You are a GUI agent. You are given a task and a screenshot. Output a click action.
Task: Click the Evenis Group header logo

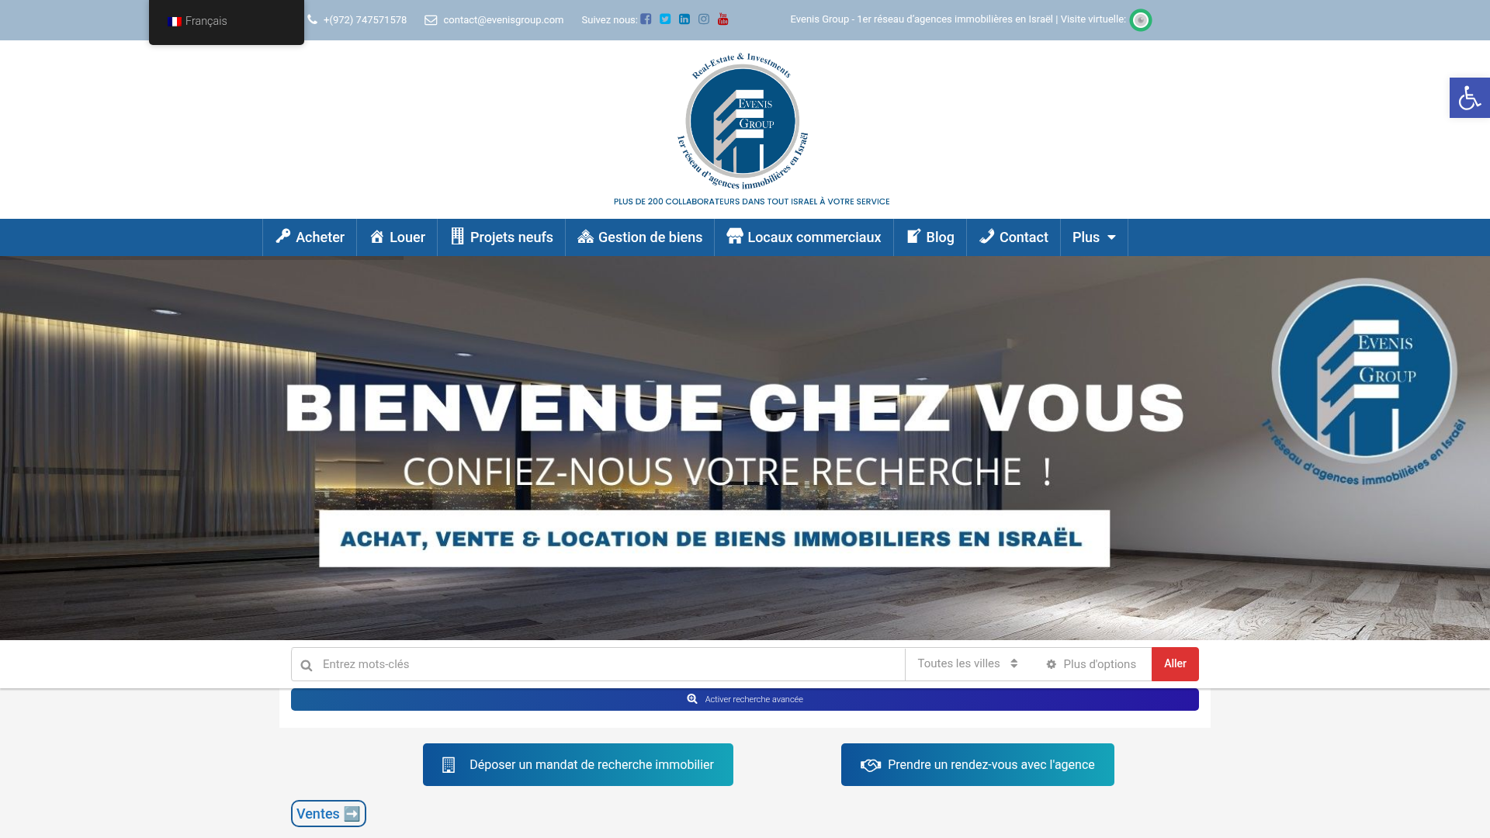[x=743, y=121]
